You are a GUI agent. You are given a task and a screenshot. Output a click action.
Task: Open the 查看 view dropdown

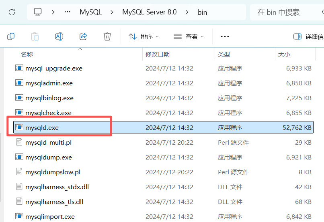click(189, 36)
